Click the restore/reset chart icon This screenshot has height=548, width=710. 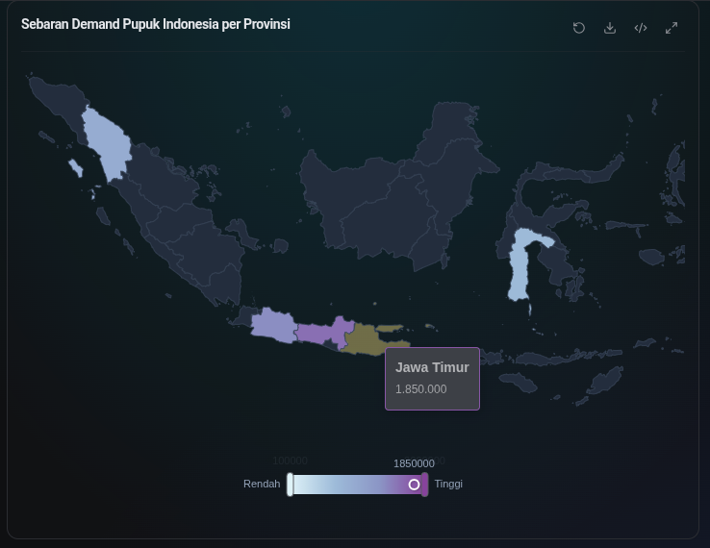click(x=579, y=28)
